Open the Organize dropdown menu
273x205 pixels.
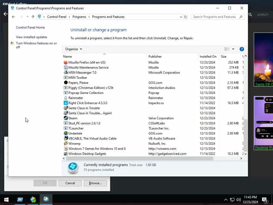(x=74, y=49)
